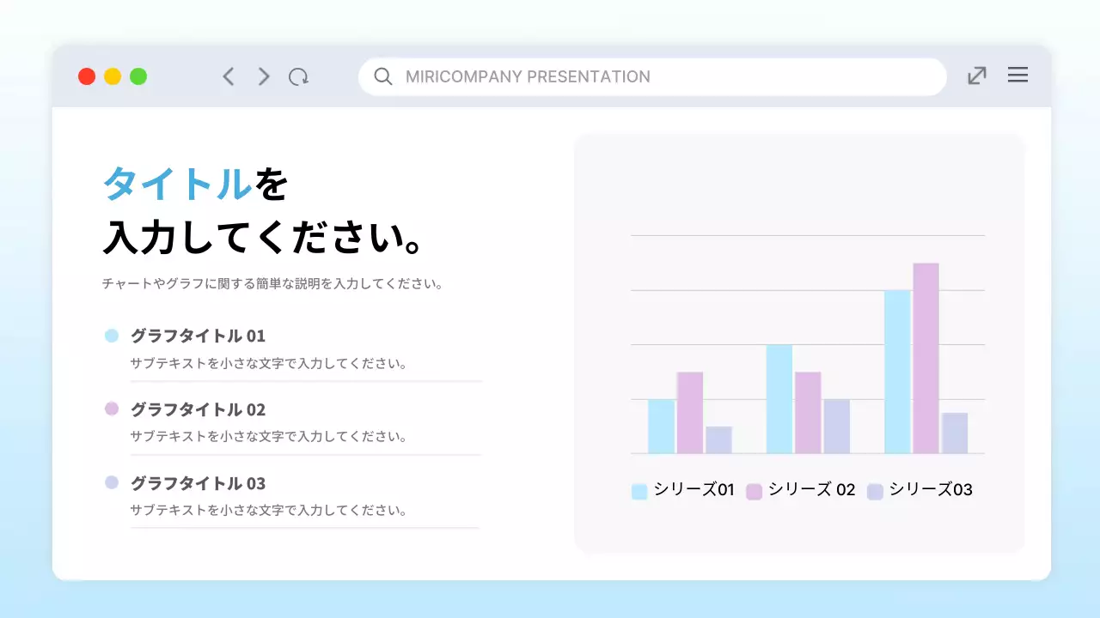Click the browser back arrow
This screenshot has width=1100, height=618.
[x=228, y=76]
